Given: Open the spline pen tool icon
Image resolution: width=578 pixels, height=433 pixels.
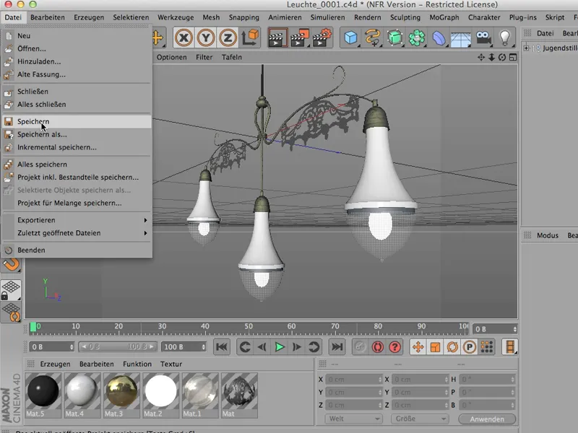Looking at the screenshot, I should point(373,38).
